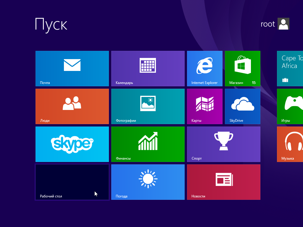Open the Погода weather app

[148, 182]
